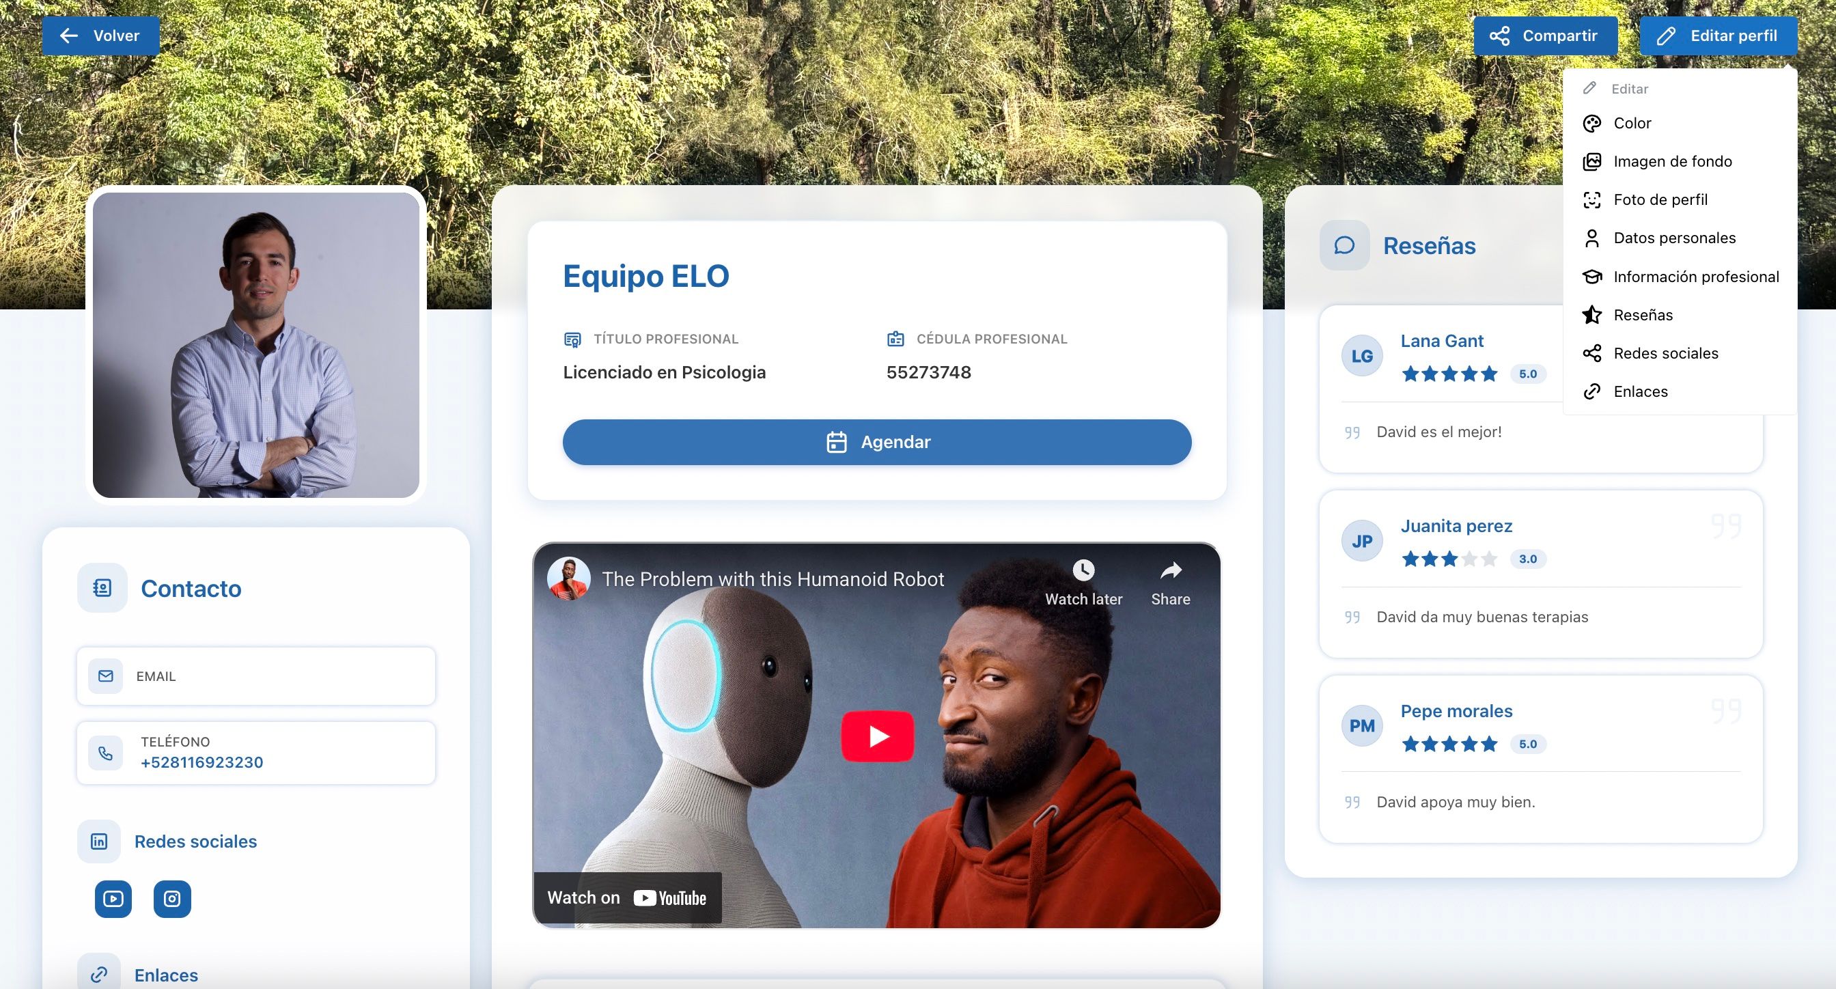
Task: Choose Imagen de fondo menu option
Action: pos(1671,162)
